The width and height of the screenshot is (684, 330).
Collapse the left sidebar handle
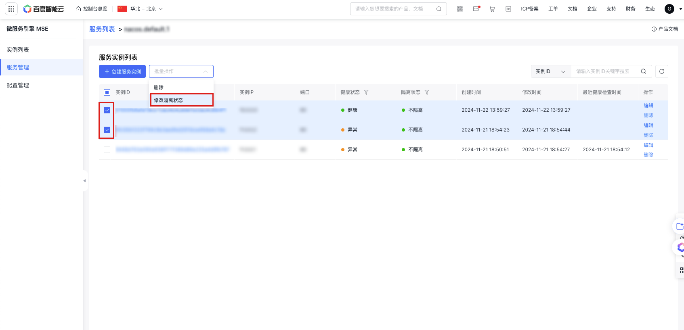click(x=85, y=181)
